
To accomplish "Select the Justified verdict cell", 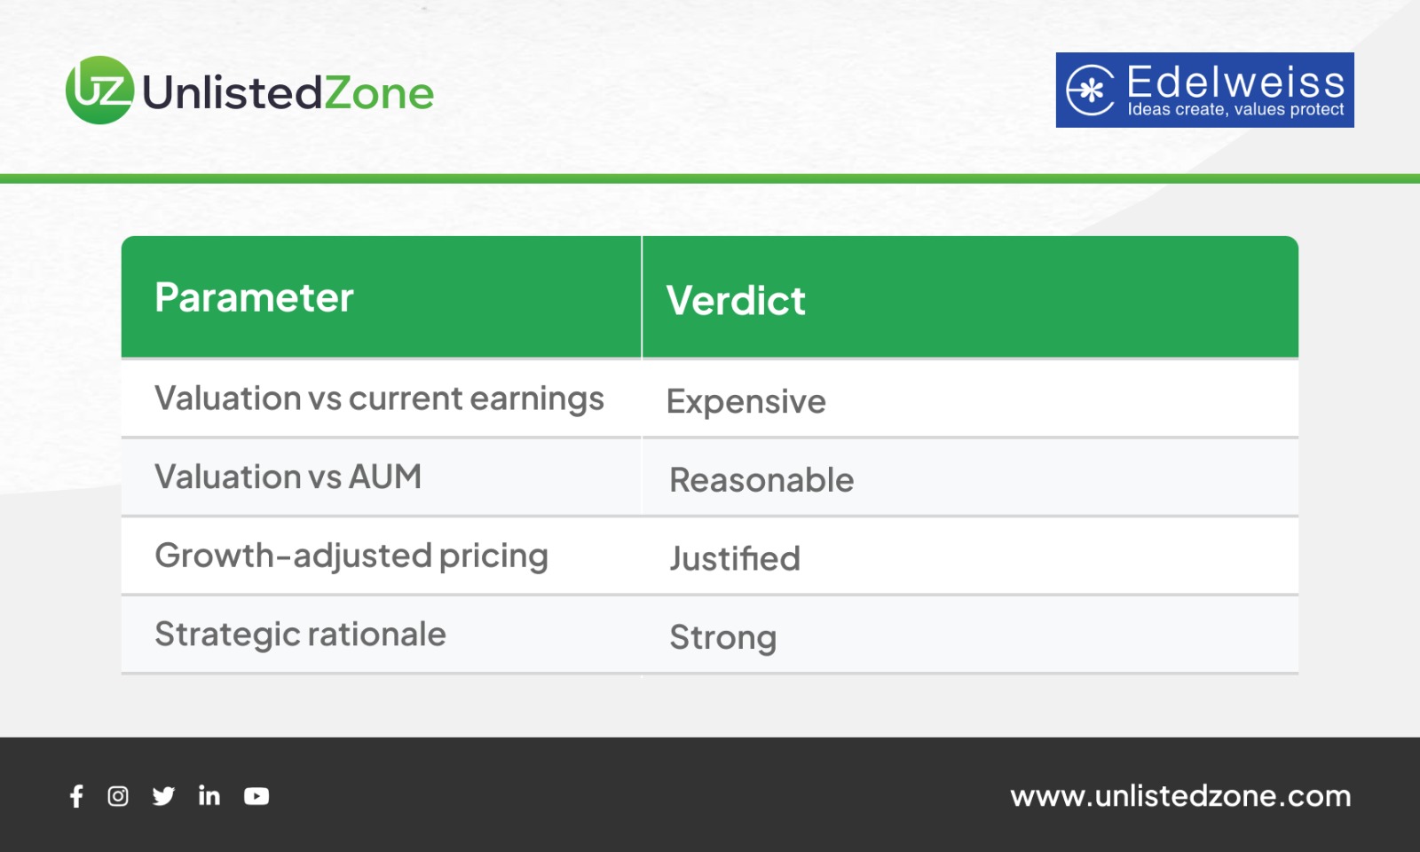I will [735, 558].
